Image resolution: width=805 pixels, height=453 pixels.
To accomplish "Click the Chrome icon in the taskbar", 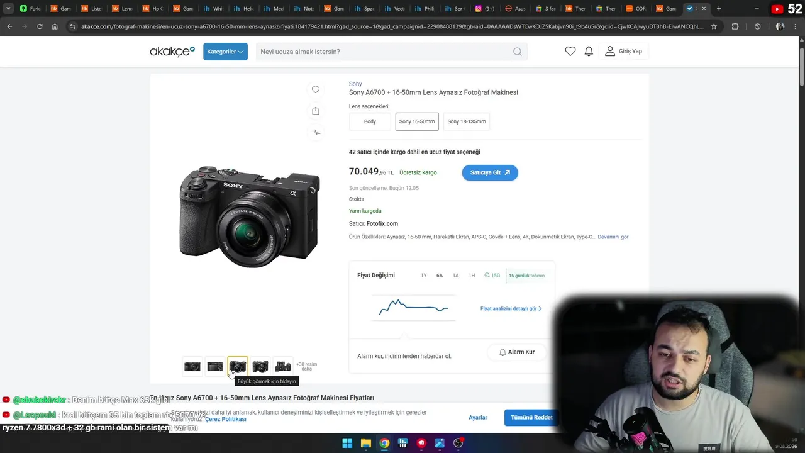I will pyautogui.click(x=384, y=443).
